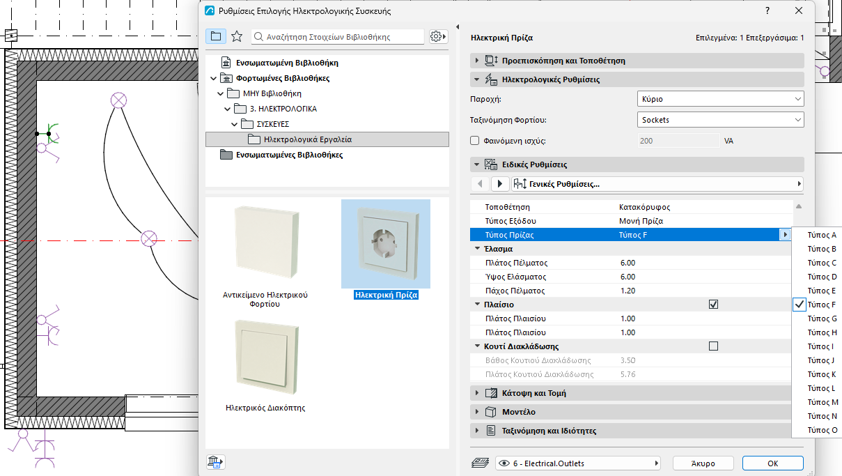
Task: Open the dialog help question mark
Action: tap(767, 11)
